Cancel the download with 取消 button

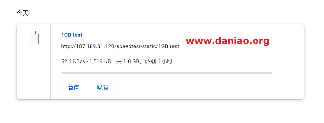102,88
